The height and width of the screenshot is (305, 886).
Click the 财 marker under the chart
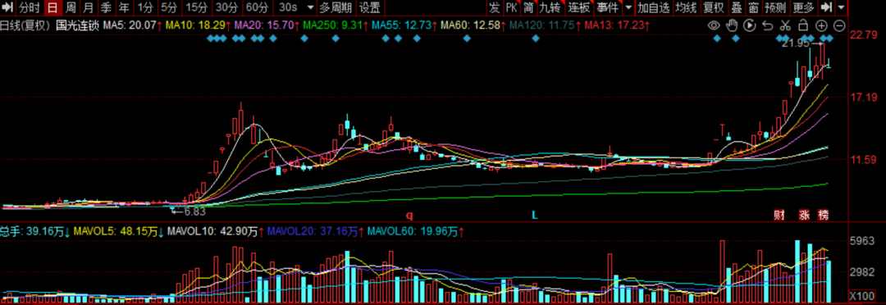(x=779, y=215)
